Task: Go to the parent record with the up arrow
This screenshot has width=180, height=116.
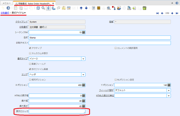Action: tap(81, 8)
